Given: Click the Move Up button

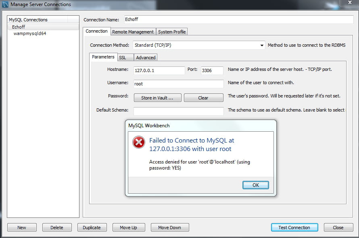Looking at the screenshot, I should [129, 228].
